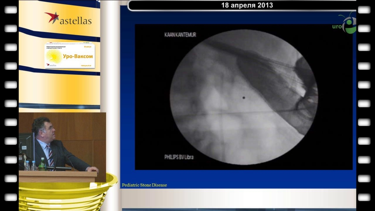Select the date header 18 апреля 2013

click(x=247, y=5)
